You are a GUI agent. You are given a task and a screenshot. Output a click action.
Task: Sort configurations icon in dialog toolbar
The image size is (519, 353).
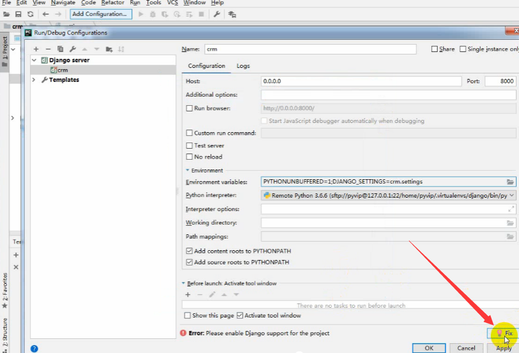(121, 49)
